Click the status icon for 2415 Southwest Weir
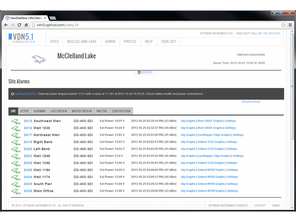 tap(16, 121)
